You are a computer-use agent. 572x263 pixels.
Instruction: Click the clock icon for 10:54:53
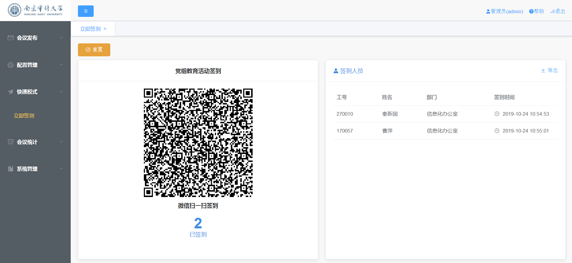[497, 114]
